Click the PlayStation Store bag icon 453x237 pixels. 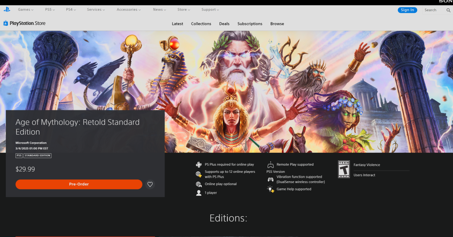6,23
